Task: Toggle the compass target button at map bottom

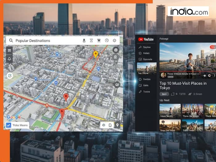Action: click(103, 125)
